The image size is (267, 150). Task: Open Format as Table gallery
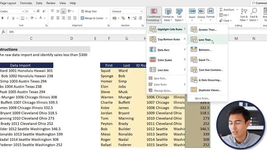click(x=168, y=15)
